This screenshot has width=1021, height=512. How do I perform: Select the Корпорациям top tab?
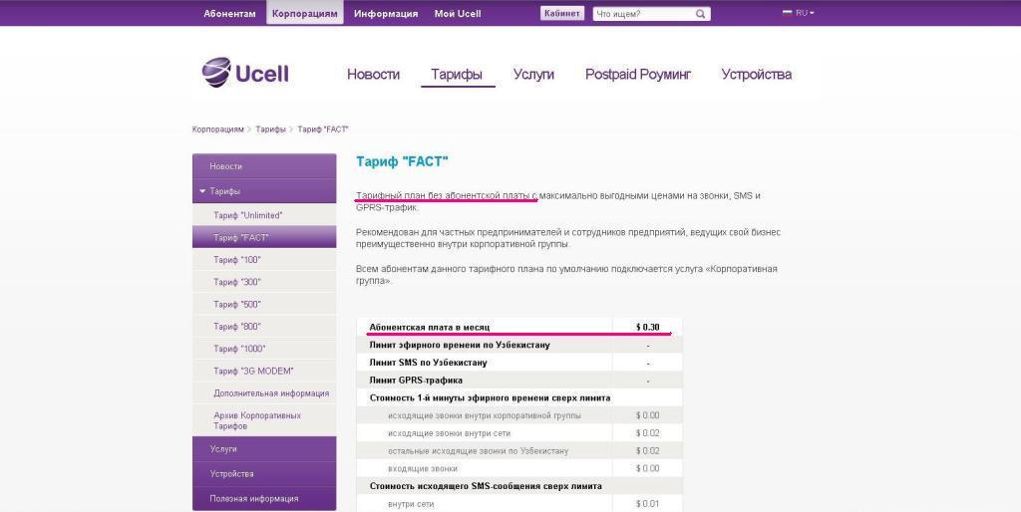click(x=305, y=13)
